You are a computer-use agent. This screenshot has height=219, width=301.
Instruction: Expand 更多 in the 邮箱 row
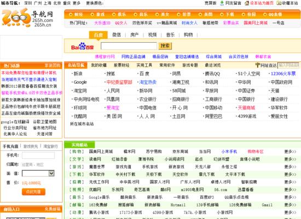[x=290, y=205]
